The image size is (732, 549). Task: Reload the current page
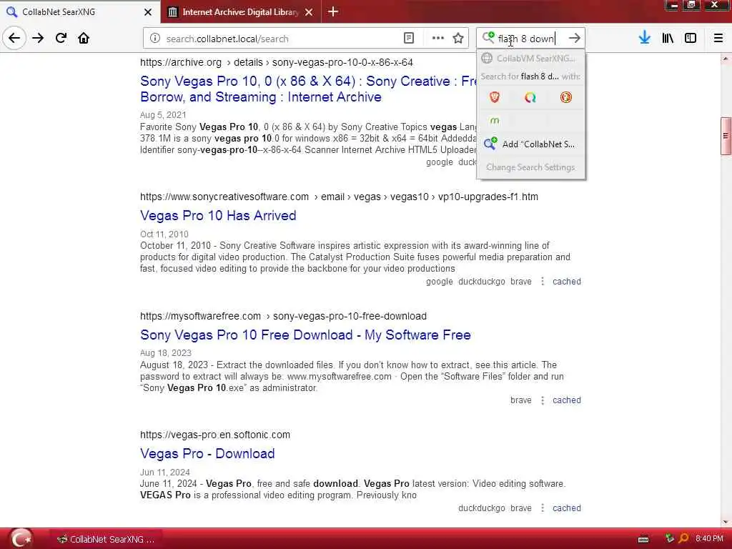[61, 38]
